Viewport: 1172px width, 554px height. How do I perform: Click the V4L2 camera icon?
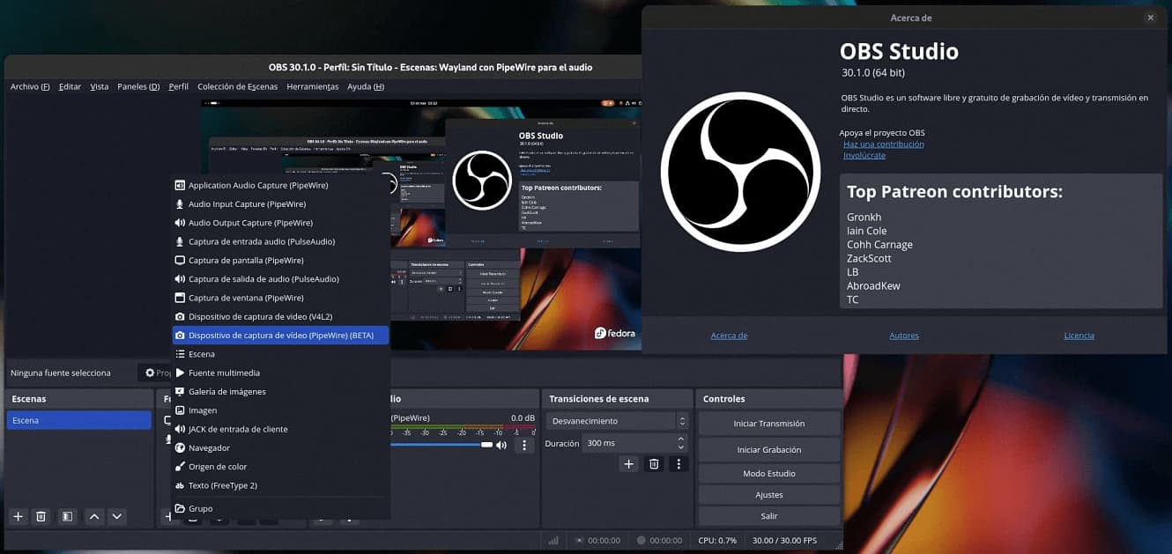pyautogui.click(x=180, y=316)
